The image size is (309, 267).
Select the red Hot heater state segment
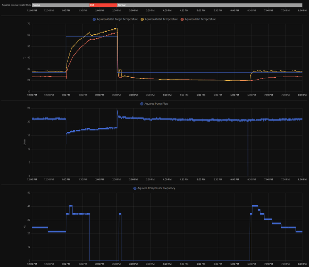click(103, 5)
